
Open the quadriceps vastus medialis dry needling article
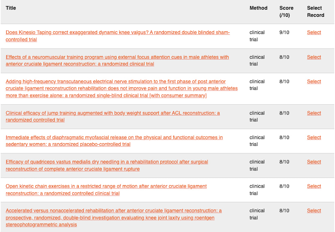pyautogui.click(x=107, y=162)
